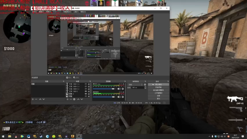The image size is (247, 139).
Task: Pop out the 转场特效 dock panel icon
Action: tap(145, 81)
